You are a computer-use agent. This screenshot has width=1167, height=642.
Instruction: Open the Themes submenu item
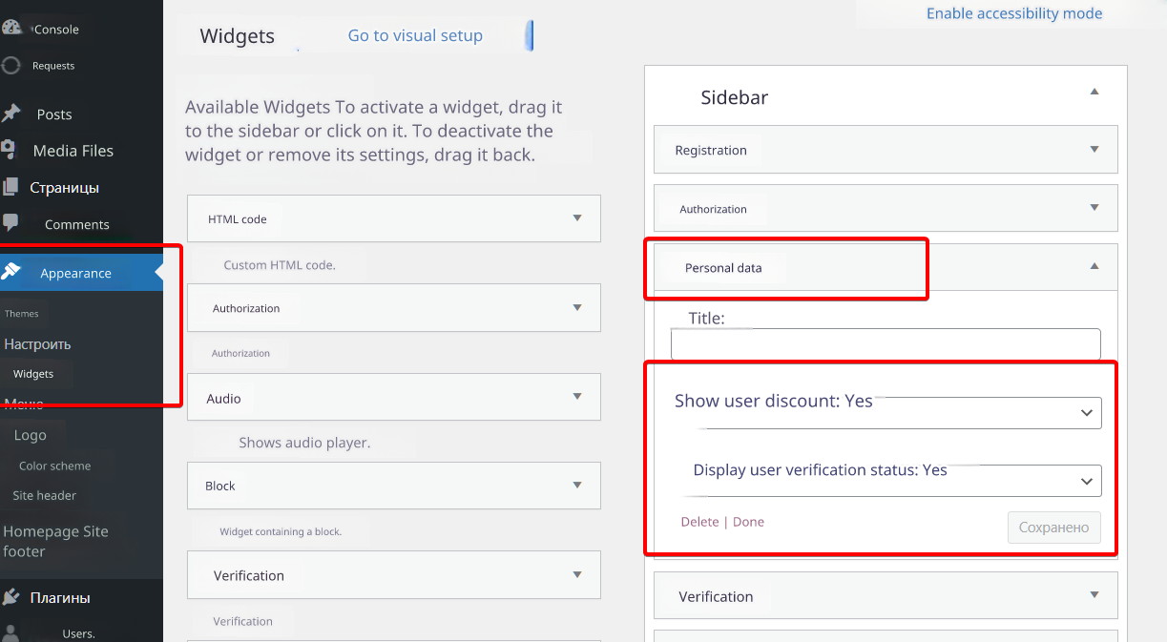[x=22, y=313]
